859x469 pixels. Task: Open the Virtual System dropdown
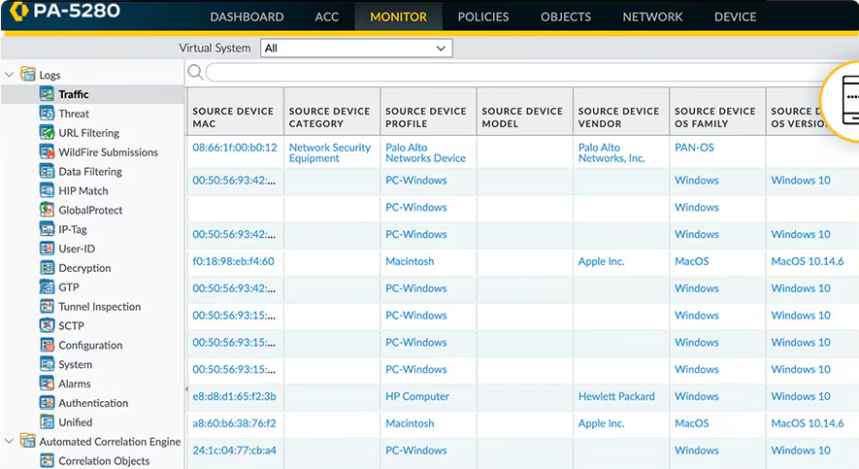[x=356, y=49]
